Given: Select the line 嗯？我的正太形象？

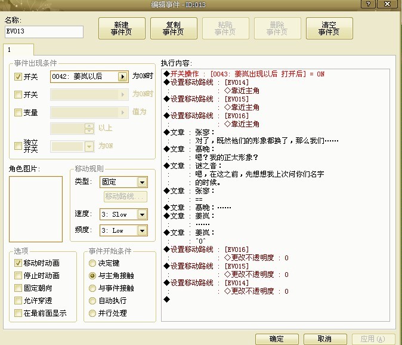Looking at the screenshot, I should coord(227,158).
